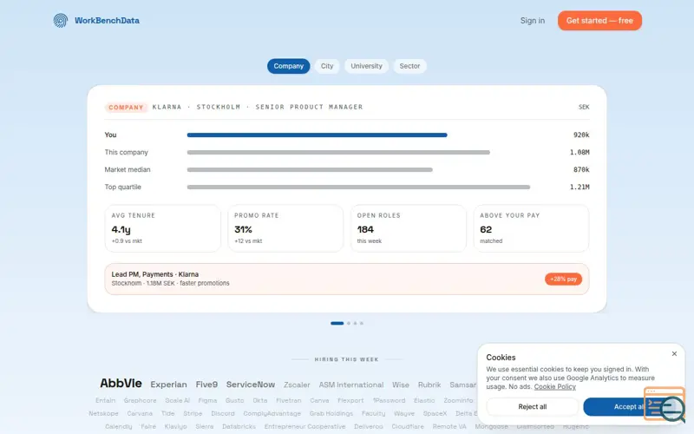Click the 'Top quartile' salary bar
Screen dimensions: 694x434
click(358, 187)
